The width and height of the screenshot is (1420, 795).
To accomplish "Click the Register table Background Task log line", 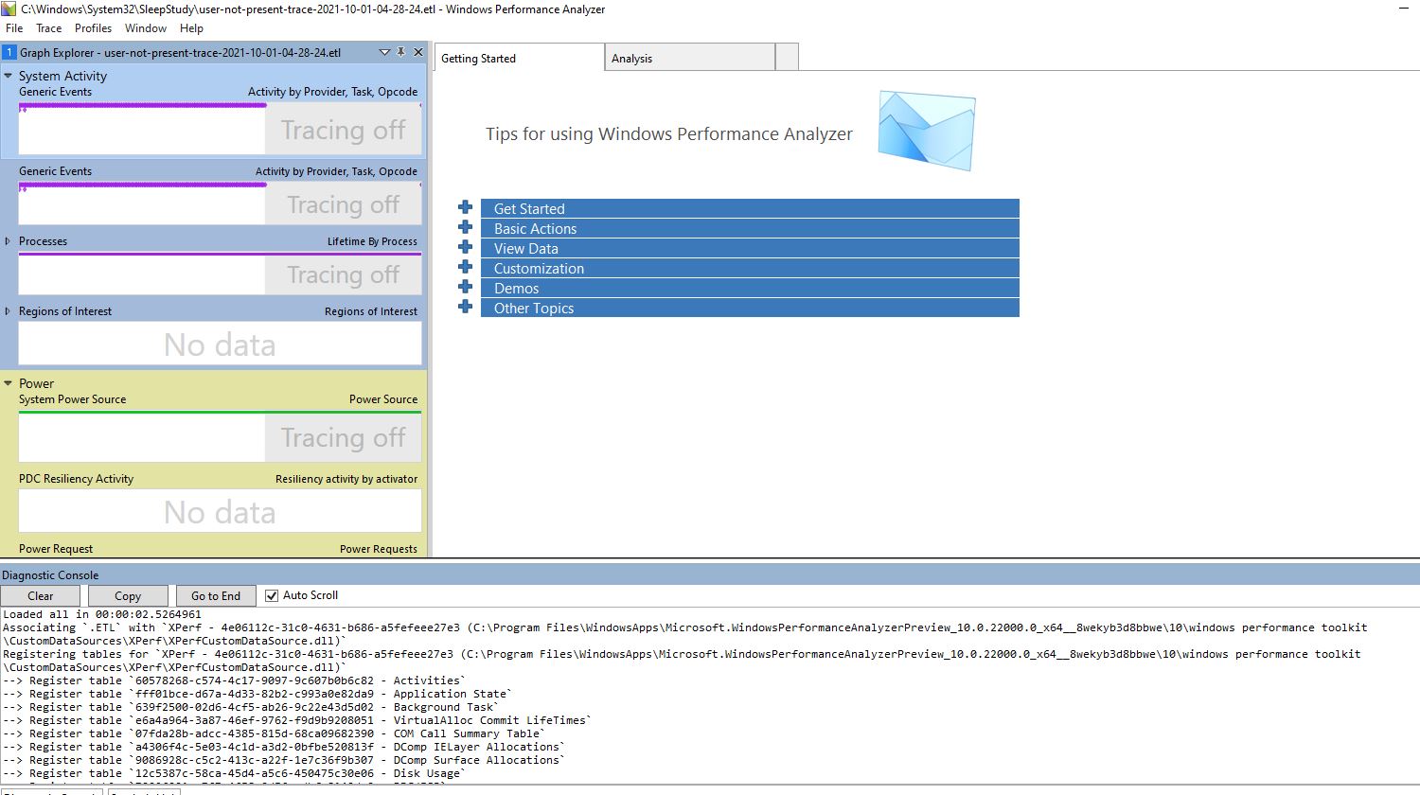I will 250,707.
